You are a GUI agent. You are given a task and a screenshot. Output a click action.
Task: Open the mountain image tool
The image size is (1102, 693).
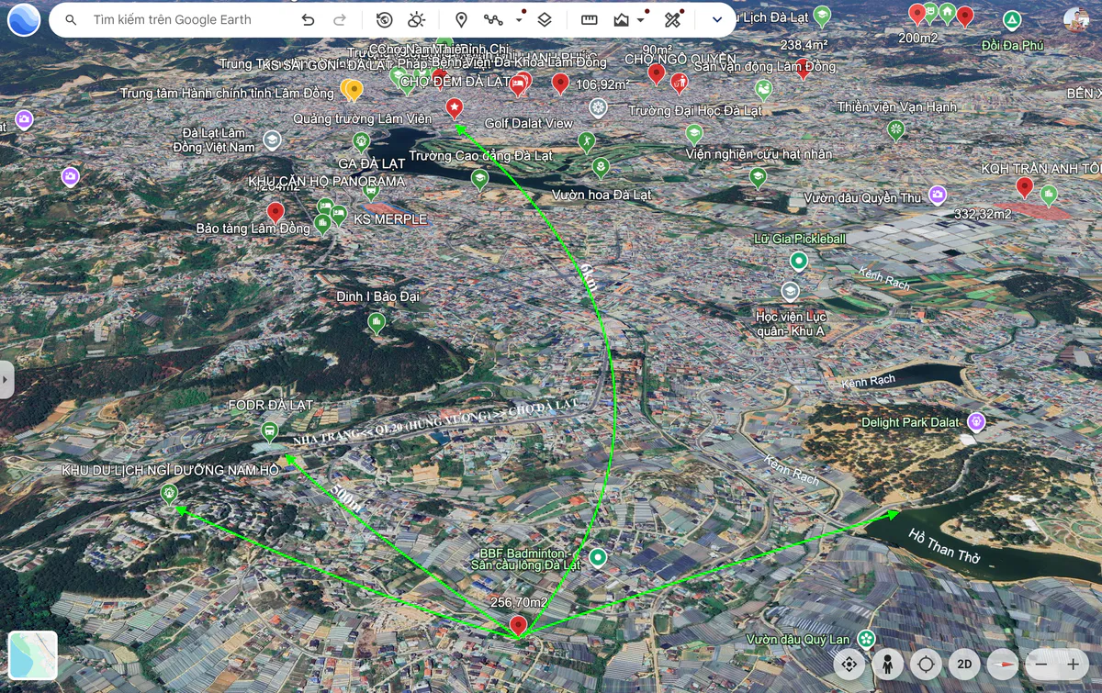pos(622,19)
